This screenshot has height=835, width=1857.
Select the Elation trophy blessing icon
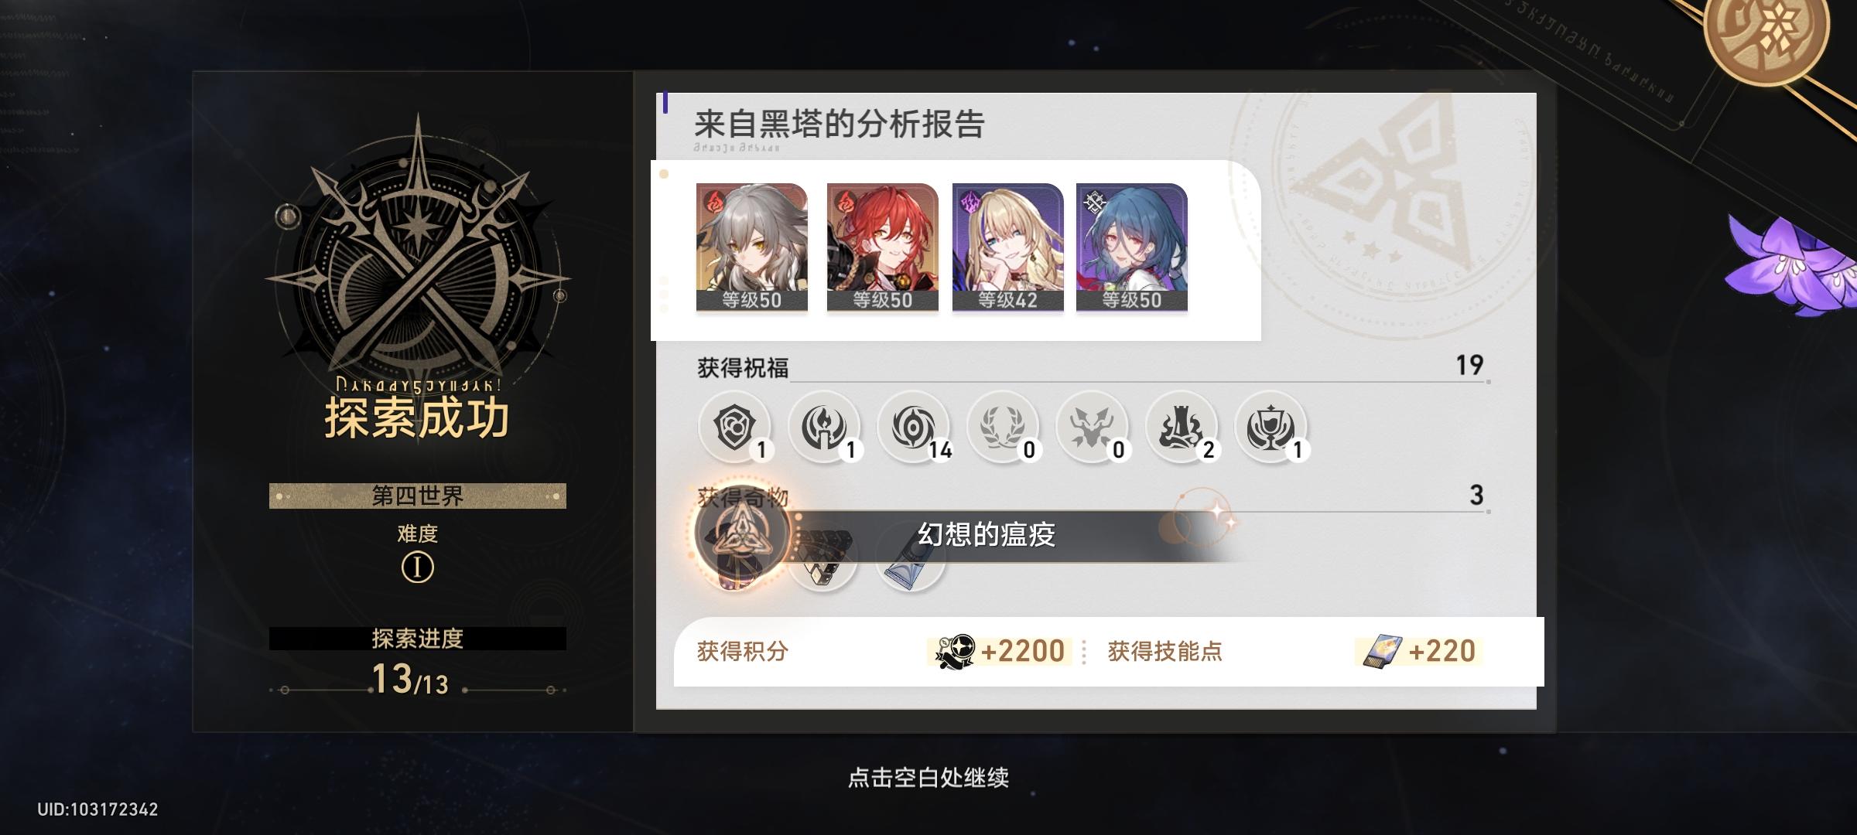(1270, 427)
